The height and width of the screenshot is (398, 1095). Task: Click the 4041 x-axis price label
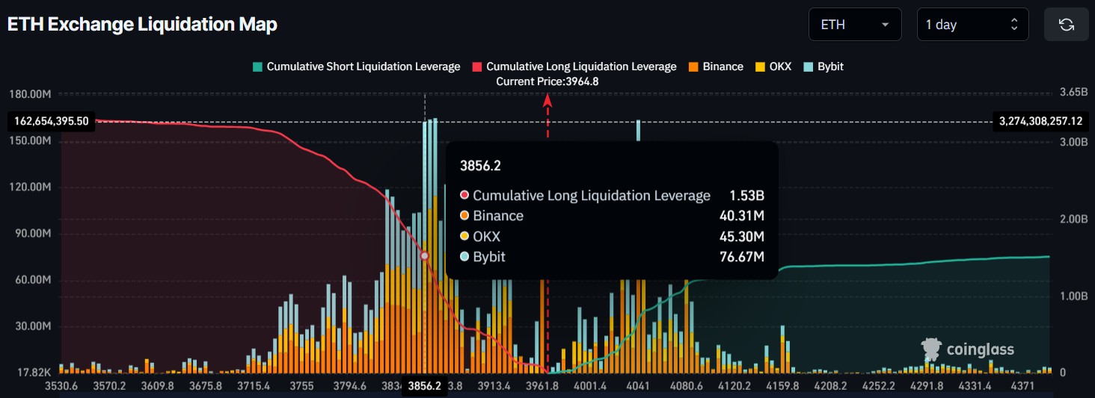638,386
